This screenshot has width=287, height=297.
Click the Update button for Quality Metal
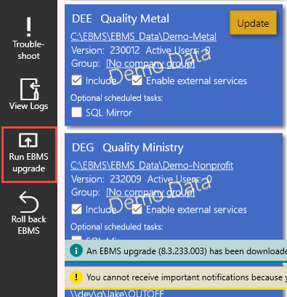[253, 23]
